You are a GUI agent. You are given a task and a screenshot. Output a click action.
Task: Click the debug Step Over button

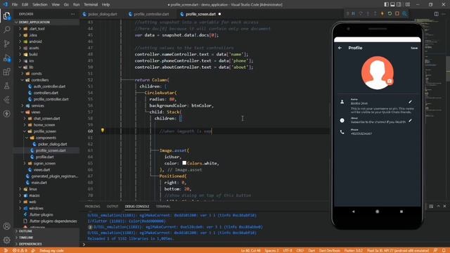361,14
